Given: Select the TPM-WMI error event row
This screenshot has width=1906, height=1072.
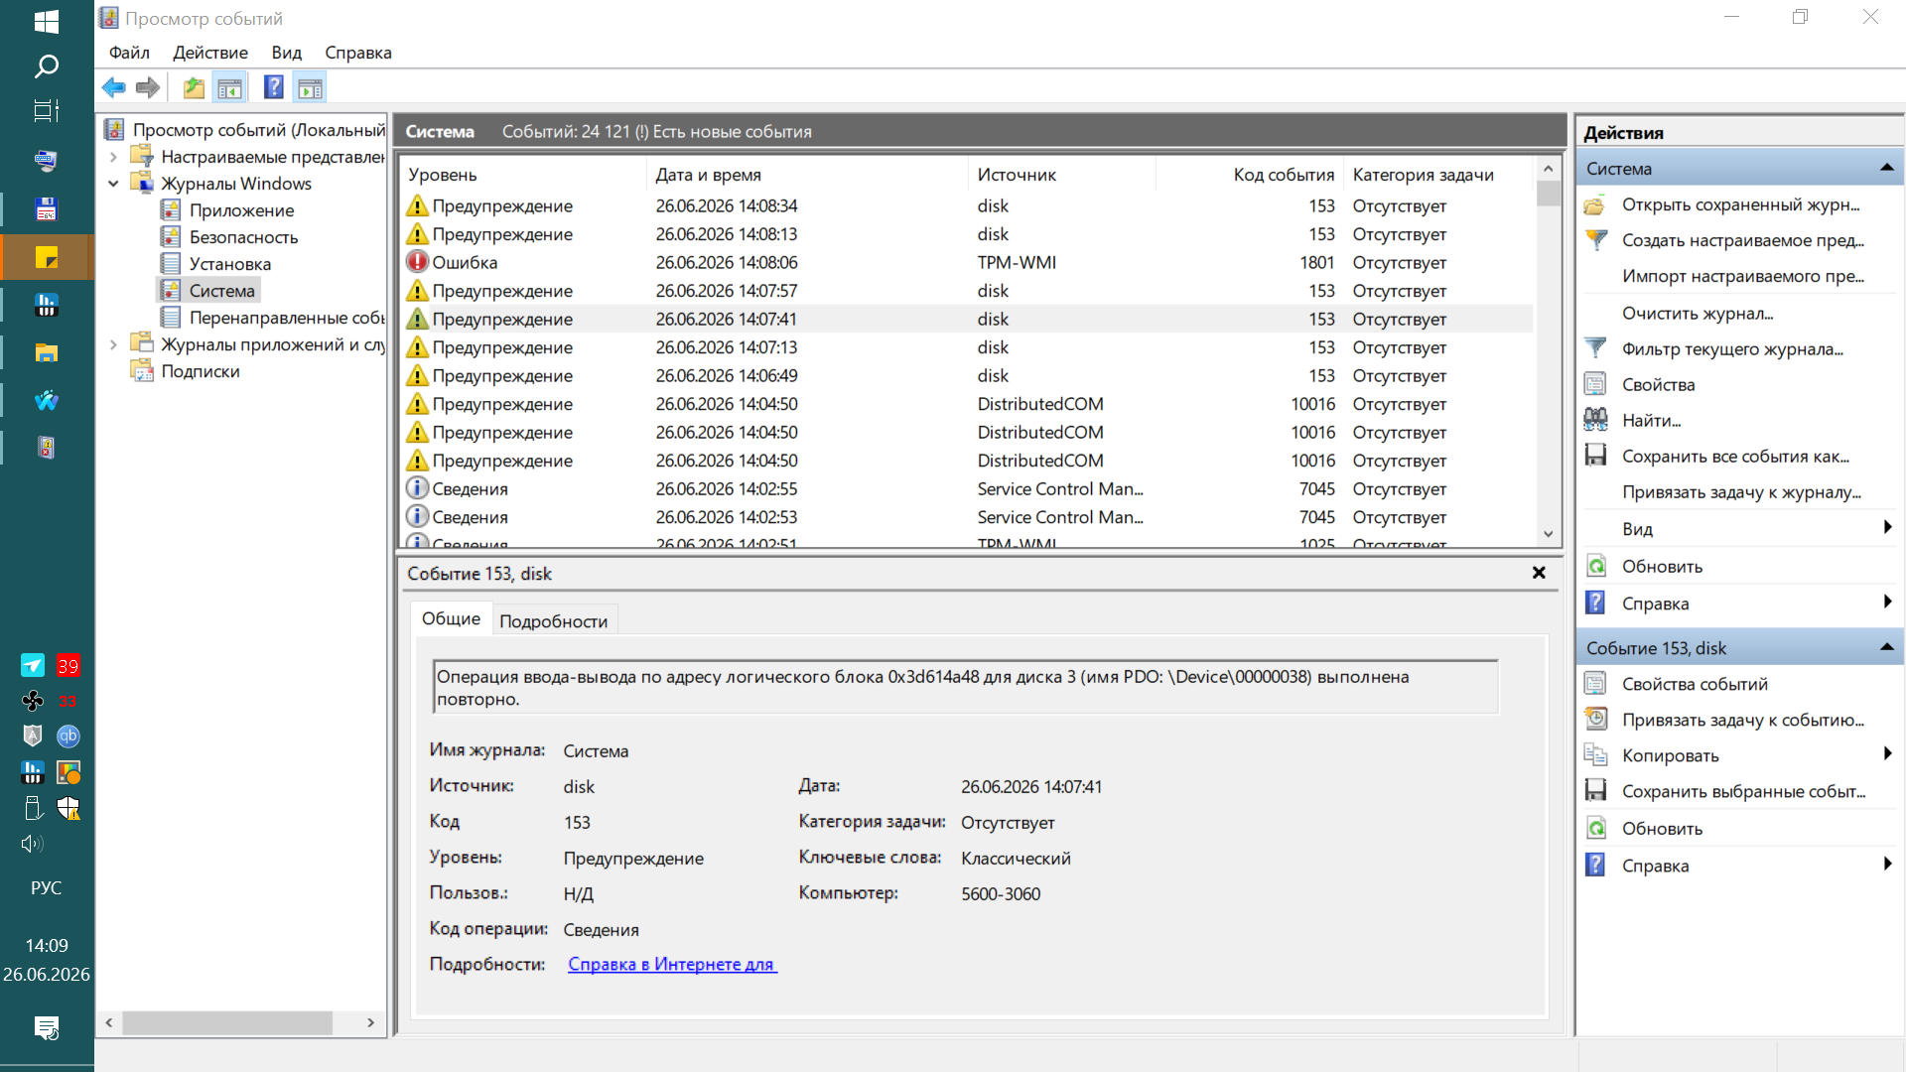Looking at the screenshot, I should (x=968, y=262).
